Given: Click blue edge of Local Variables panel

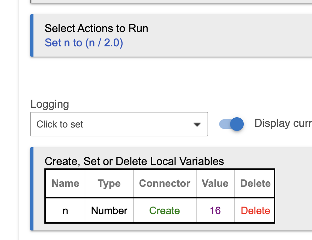Looking at the screenshot, I should 32,189.
